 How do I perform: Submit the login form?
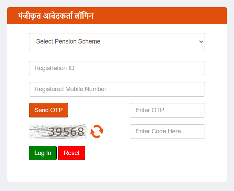(43, 153)
